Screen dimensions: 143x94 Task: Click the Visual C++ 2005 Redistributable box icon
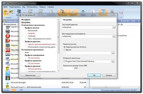pyautogui.click(x=8, y=87)
